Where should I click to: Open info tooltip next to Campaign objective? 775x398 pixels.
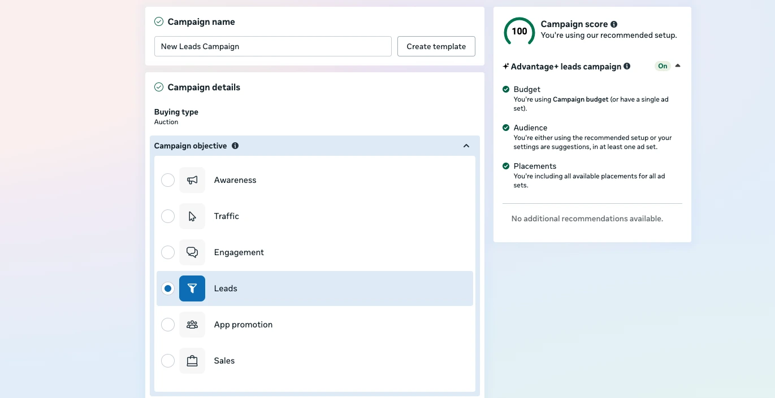(x=235, y=146)
